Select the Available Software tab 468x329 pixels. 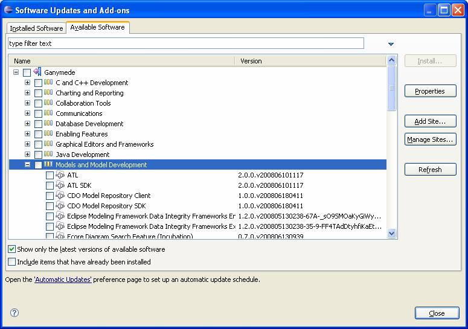click(x=97, y=28)
